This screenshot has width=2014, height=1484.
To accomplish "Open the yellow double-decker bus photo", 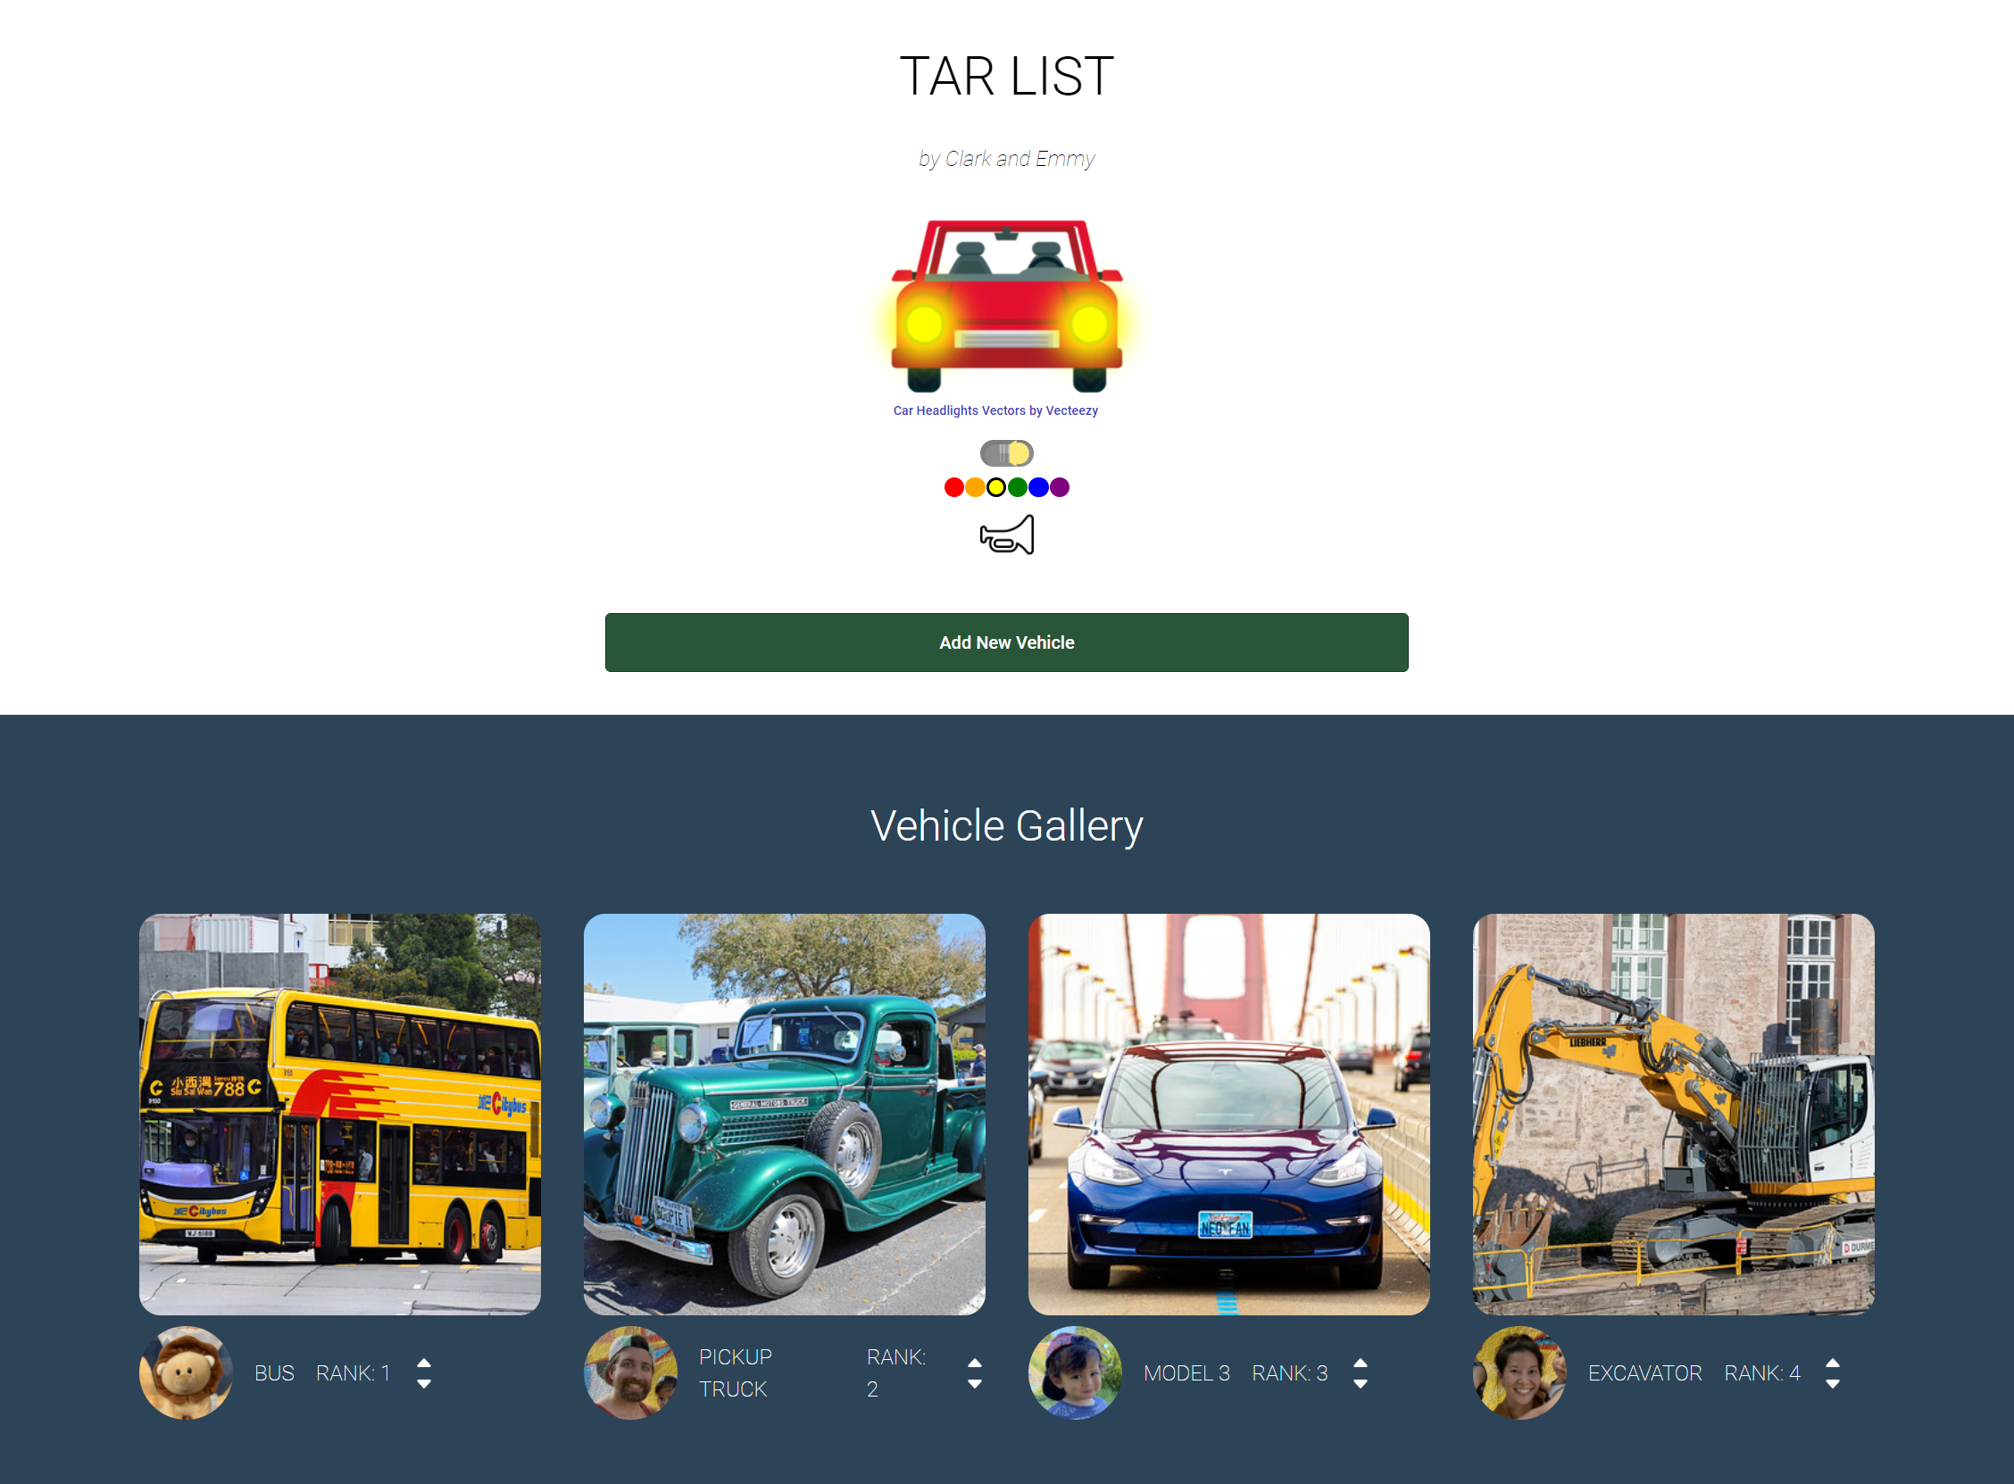I will pos(340,1114).
